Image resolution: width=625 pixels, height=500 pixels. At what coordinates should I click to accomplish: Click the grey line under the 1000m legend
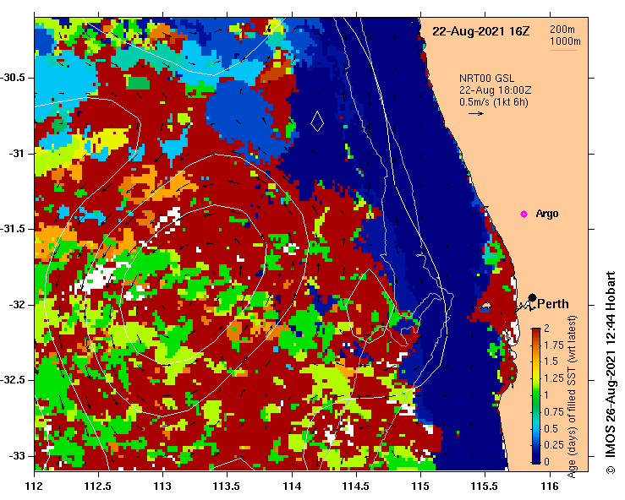click(x=563, y=50)
